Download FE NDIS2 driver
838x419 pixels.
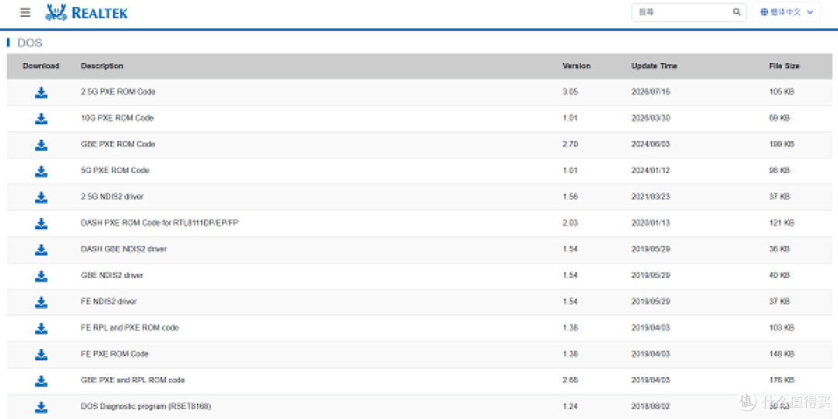pyautogui.click(x=41, y=302)
